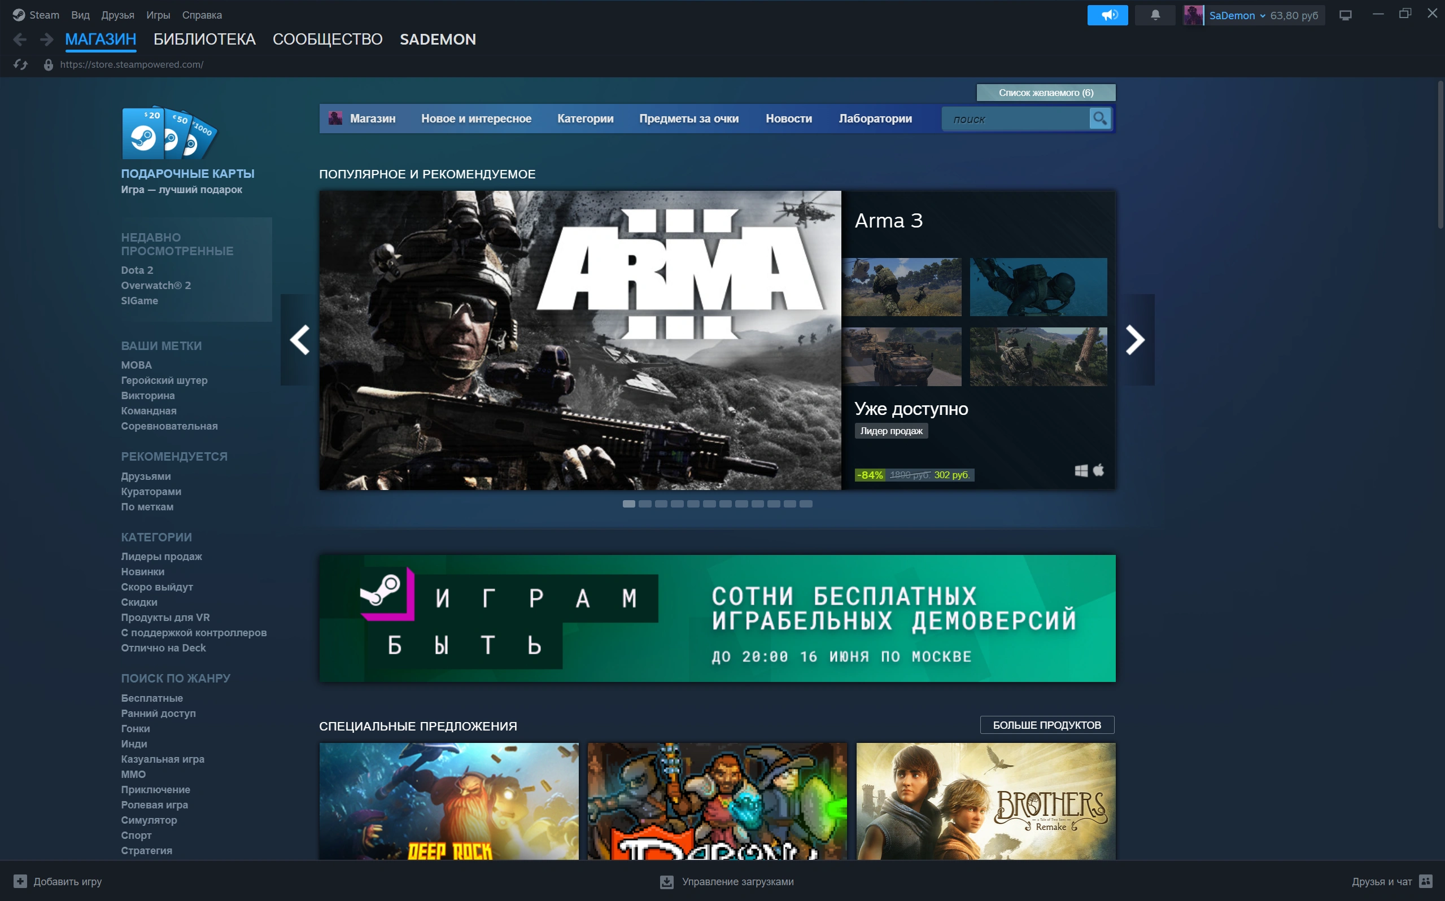Open SIGame in recently viewed
This screenshot has width=1445, height=901.
(x=139, y=301)
